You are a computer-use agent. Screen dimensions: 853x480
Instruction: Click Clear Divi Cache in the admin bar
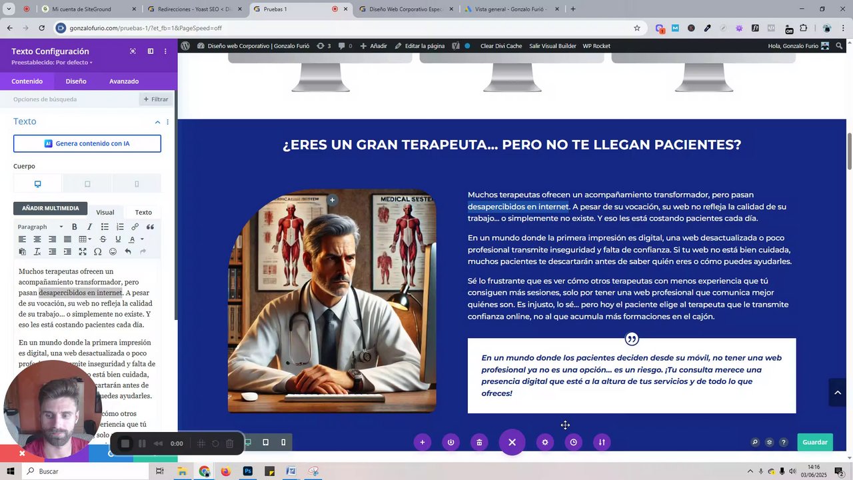(501, 46)
